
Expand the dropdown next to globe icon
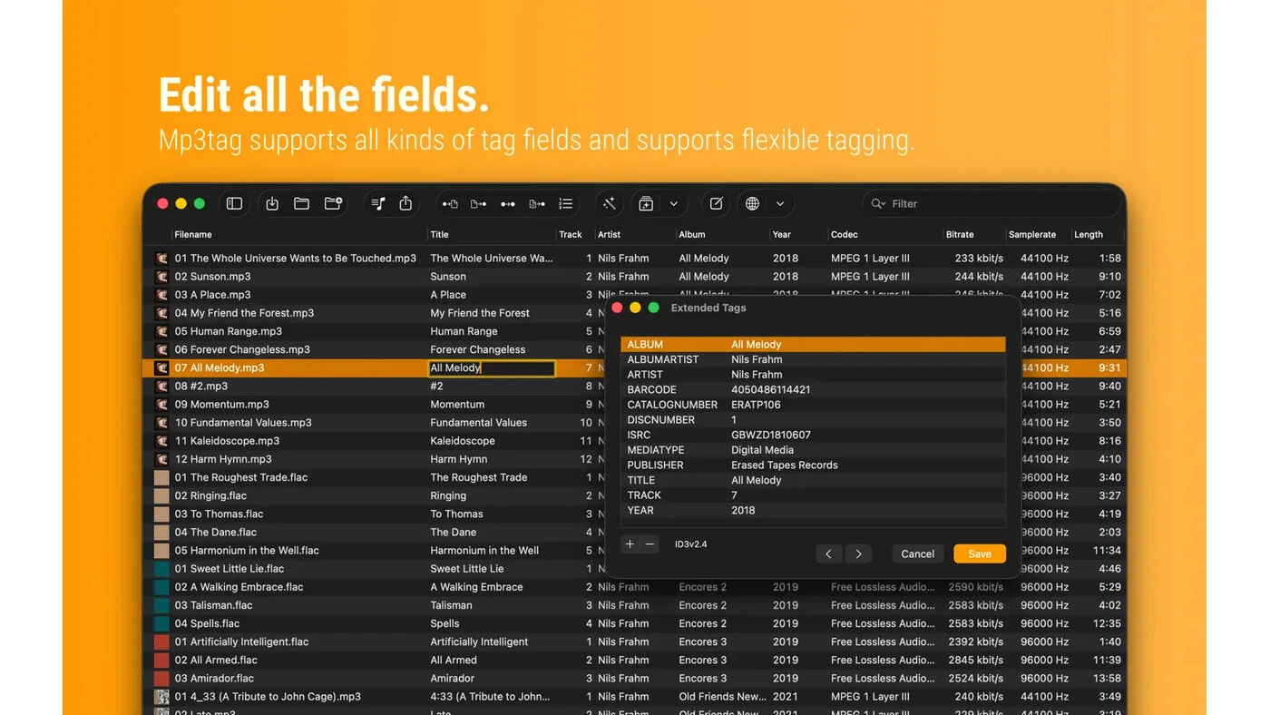(x=779, y=203)
